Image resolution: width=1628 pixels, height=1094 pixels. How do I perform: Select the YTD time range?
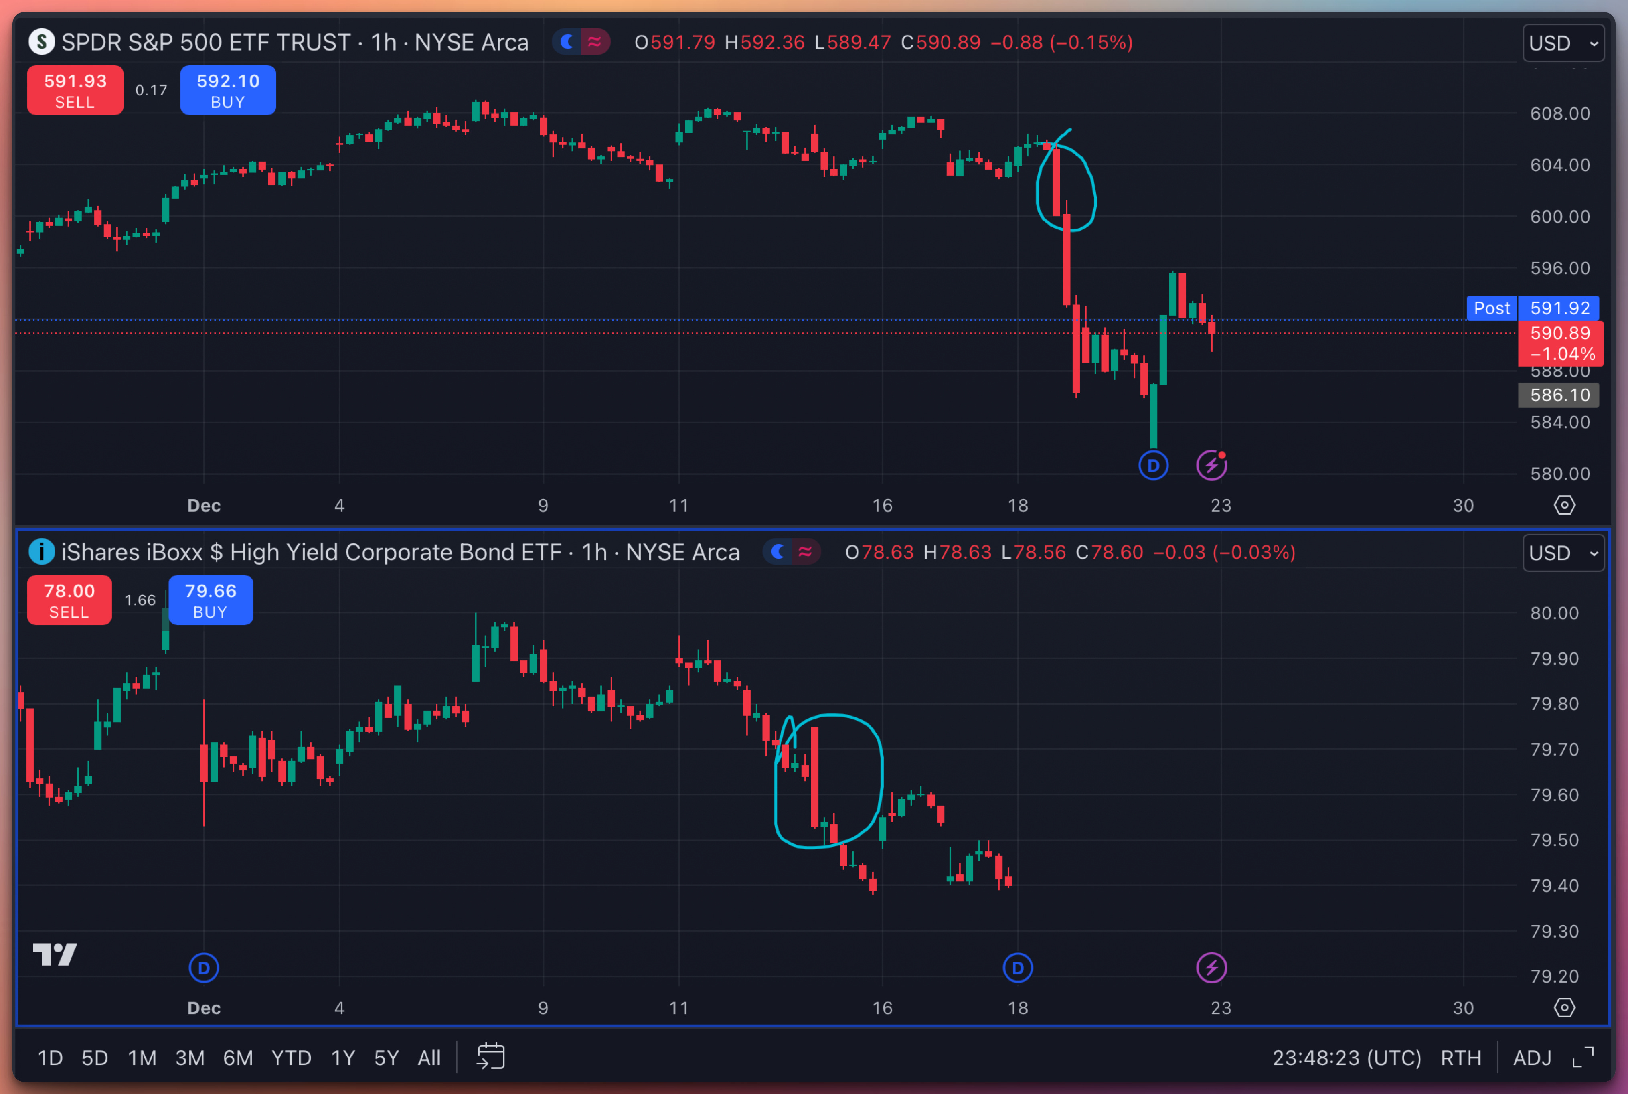pos(292,1058)
